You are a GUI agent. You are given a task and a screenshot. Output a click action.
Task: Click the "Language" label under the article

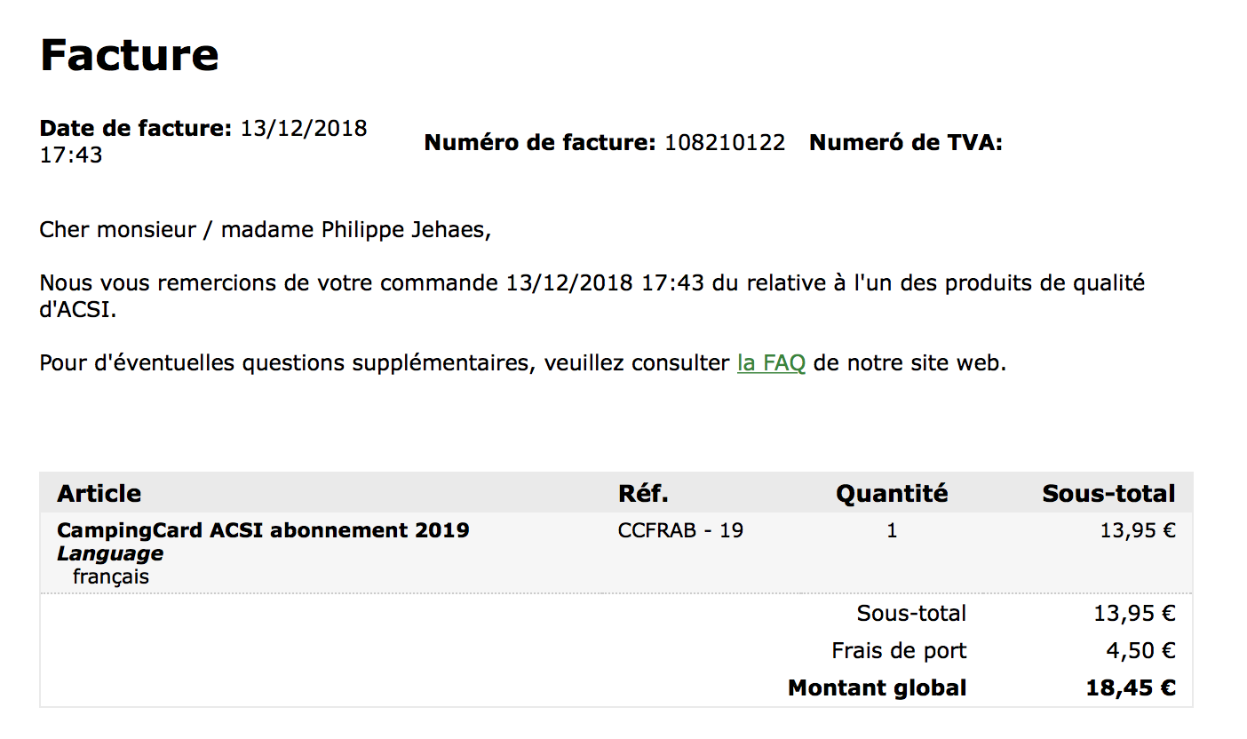point(110,554)
